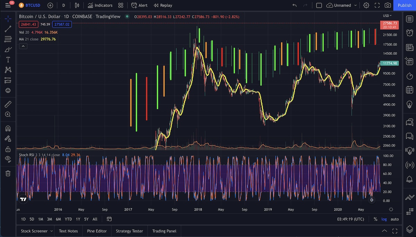416x237 pixels.
Task: Select the Text annotation tool
Action: [x=8, y=60]
